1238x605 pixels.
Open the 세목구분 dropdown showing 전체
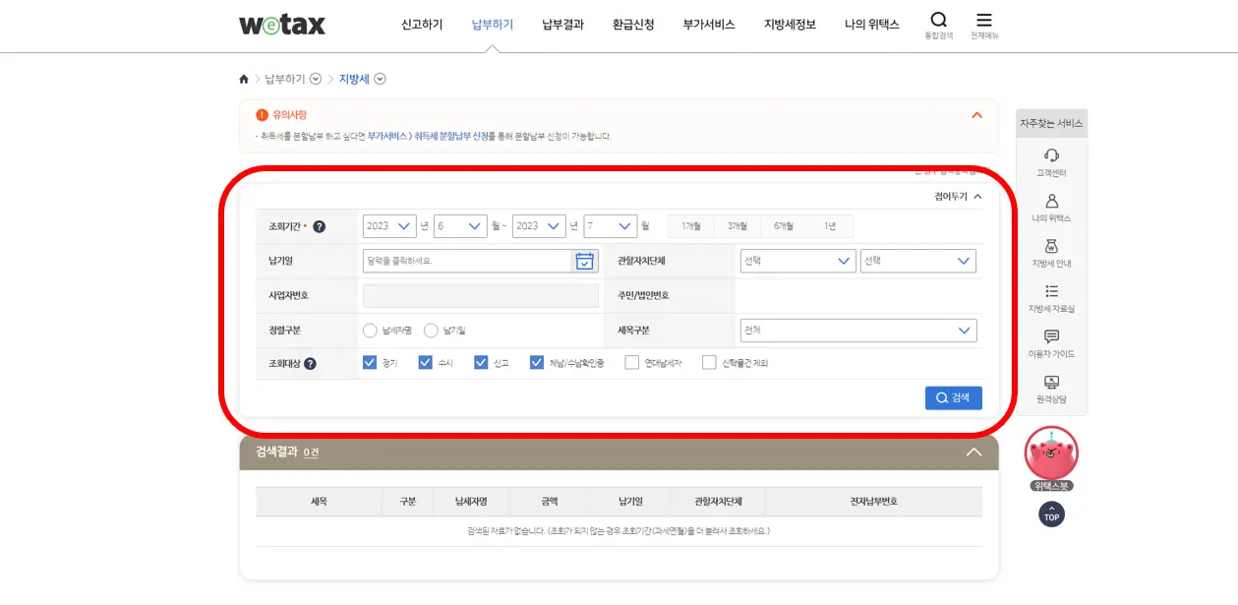click(857, 330)
